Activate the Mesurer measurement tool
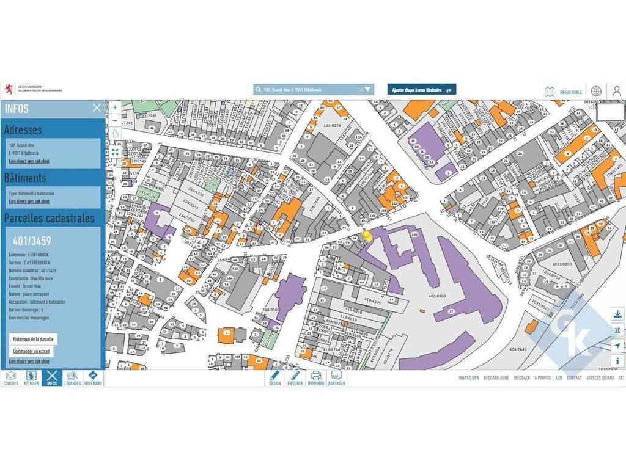The height and width of the screenshot is (469, 626). point(295,378)
